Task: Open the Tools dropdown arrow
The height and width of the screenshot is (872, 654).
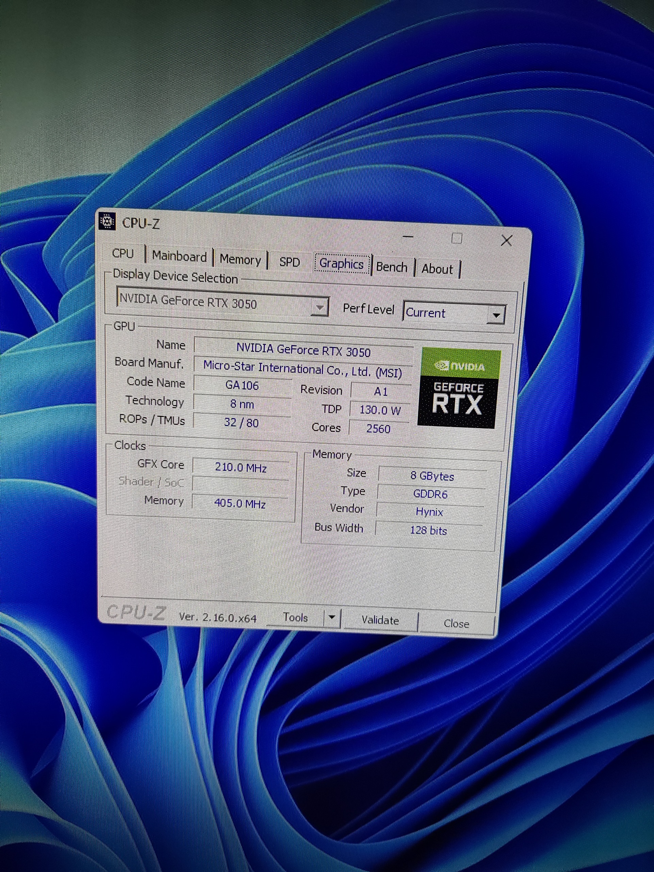Action: [x=332, y=617]
